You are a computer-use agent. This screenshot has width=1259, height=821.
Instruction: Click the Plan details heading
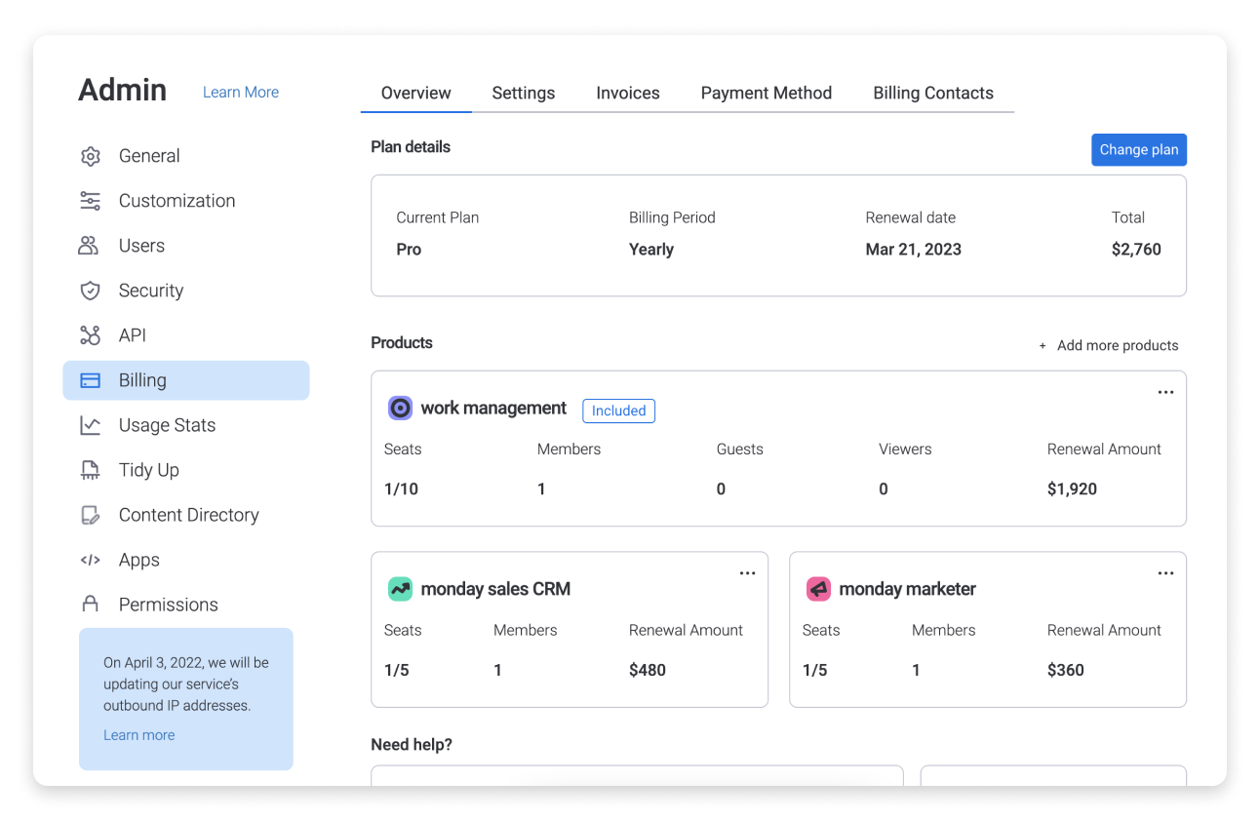click(x=411, y=147)
